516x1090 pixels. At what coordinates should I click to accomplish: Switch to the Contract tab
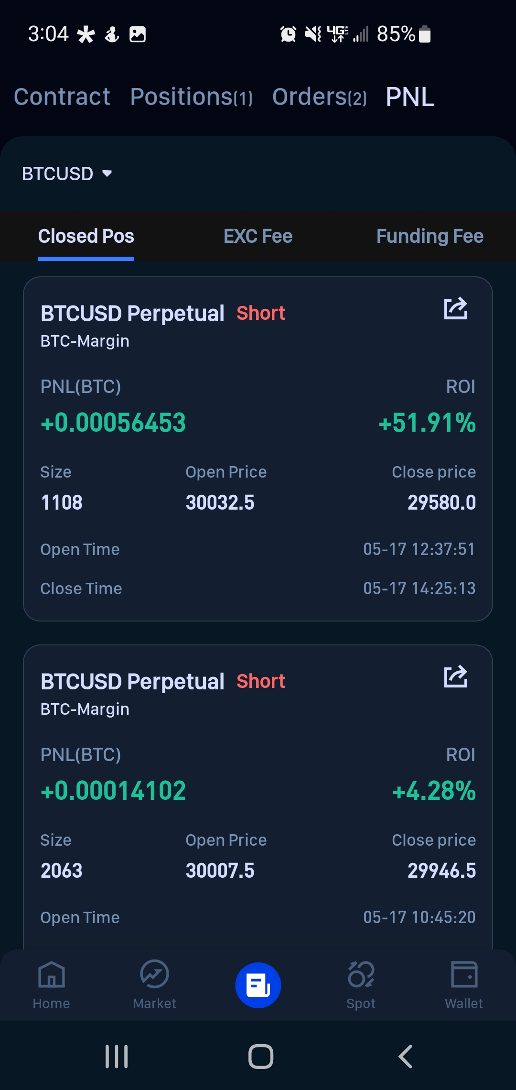click(62, 97)
